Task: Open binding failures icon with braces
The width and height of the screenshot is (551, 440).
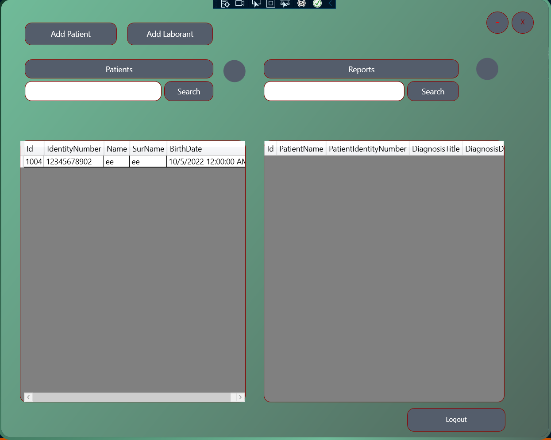Action: pos(301,4)
